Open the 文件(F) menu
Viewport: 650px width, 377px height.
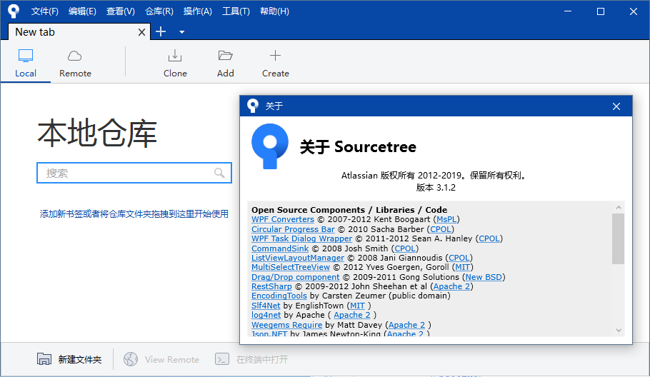click(45, 11)
